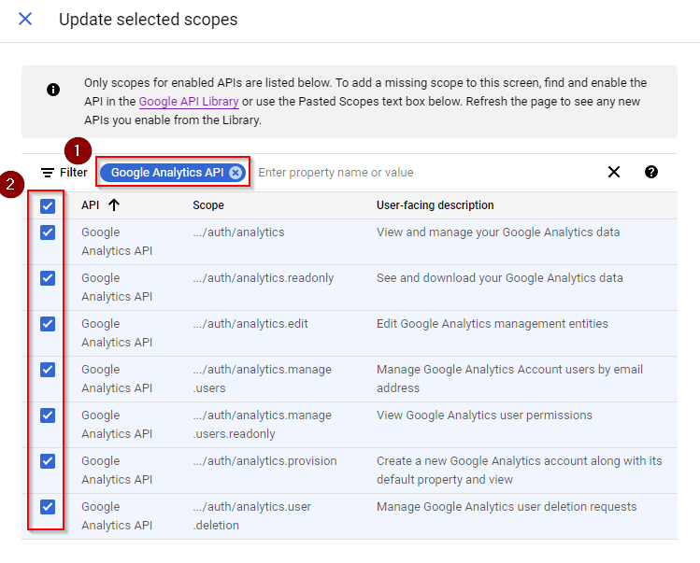Sort by API column using the arrow
This screenshot has width=700, height=563.
114,205
